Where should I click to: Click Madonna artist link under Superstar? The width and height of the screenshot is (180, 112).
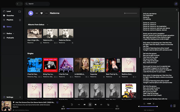pos(93,77)
